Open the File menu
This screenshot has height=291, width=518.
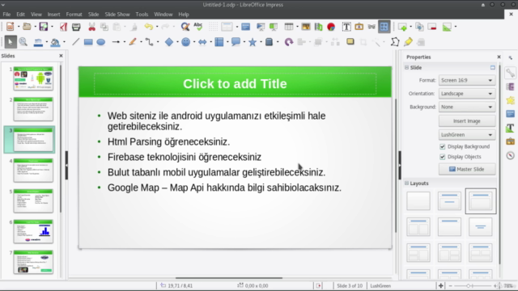6,15
